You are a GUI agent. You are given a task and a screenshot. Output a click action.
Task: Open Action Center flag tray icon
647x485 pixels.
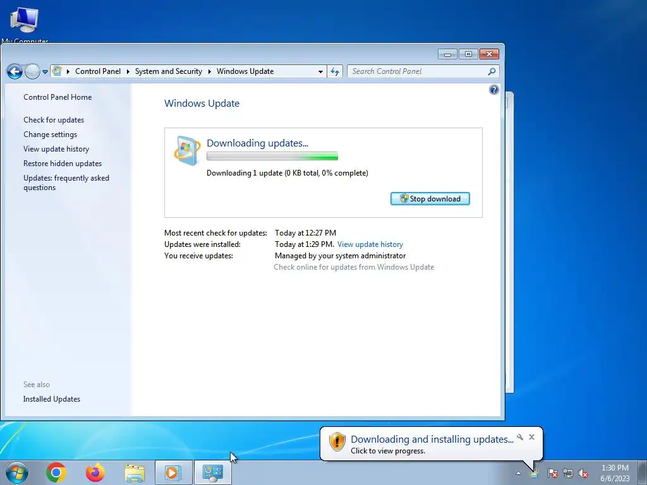pyautogui.click(x=552, y=473)
